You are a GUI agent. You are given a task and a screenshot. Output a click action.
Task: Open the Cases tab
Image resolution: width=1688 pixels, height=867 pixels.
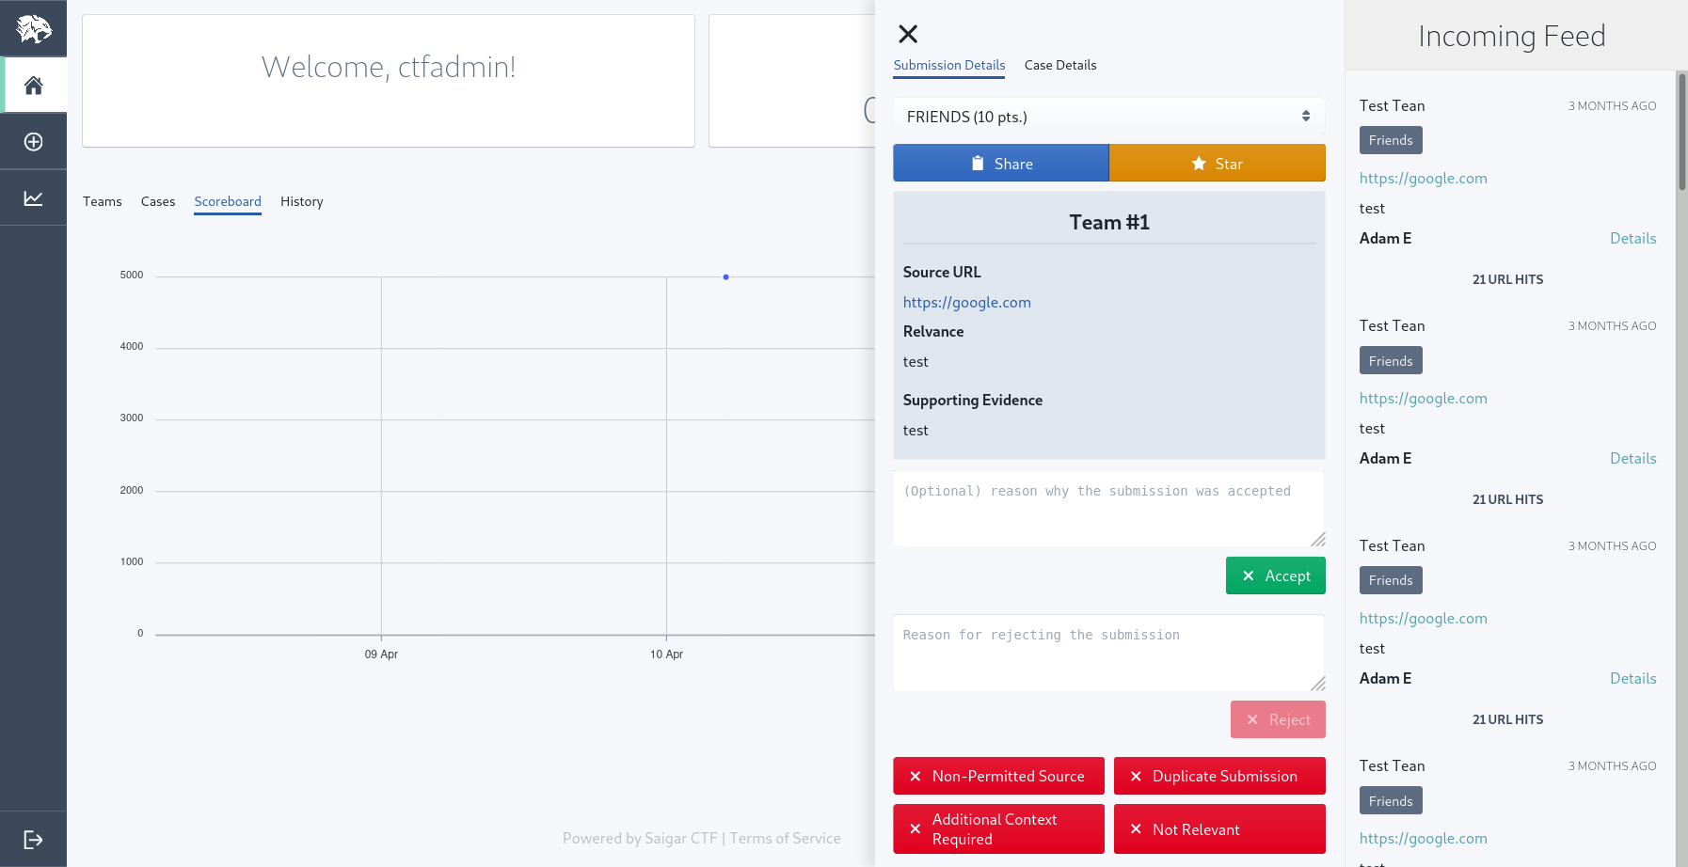point(158,201)
